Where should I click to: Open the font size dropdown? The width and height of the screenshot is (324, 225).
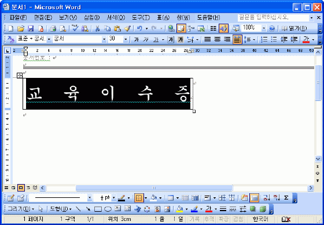pos(126,39)
